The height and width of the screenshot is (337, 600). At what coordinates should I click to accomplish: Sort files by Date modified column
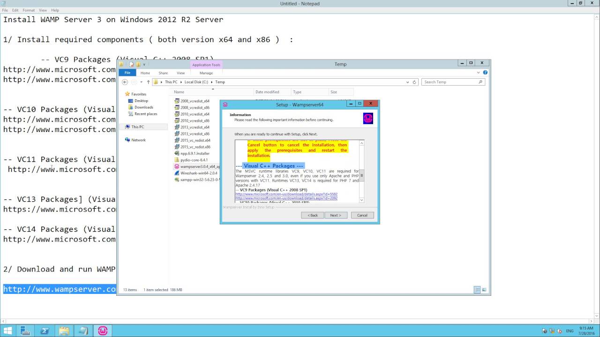[272, 92]
